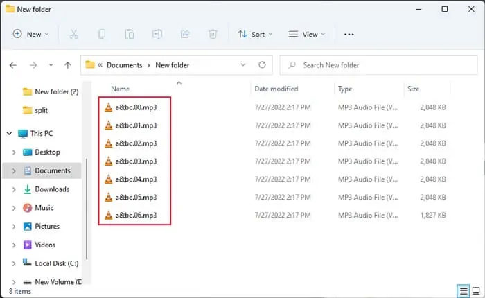Open the See more three-dots menu
Image resolution: width=485 pixels, height=298 pixels.
coord(349,35)
